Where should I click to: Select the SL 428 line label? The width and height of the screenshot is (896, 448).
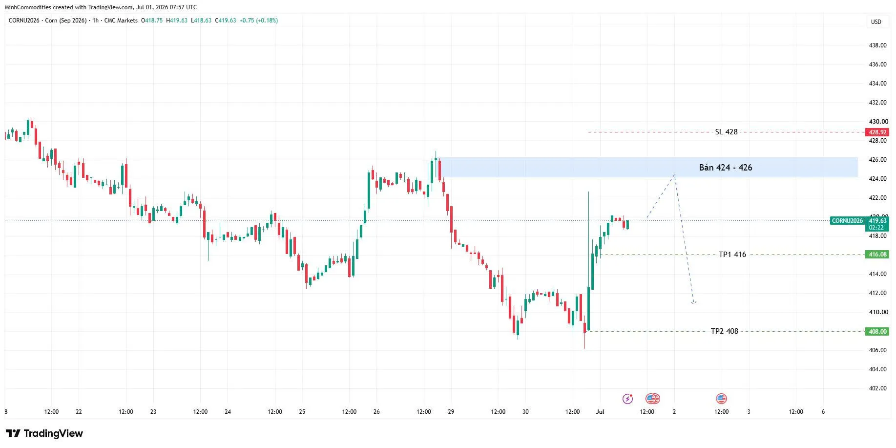tap(726, 132)
